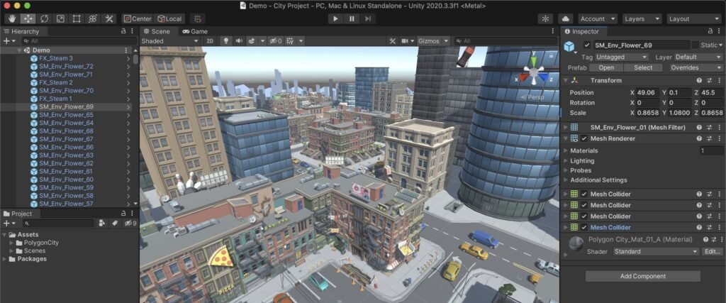Open the Layout dropdown
This screenshot has height=303, width=726.
click(693, 18)
